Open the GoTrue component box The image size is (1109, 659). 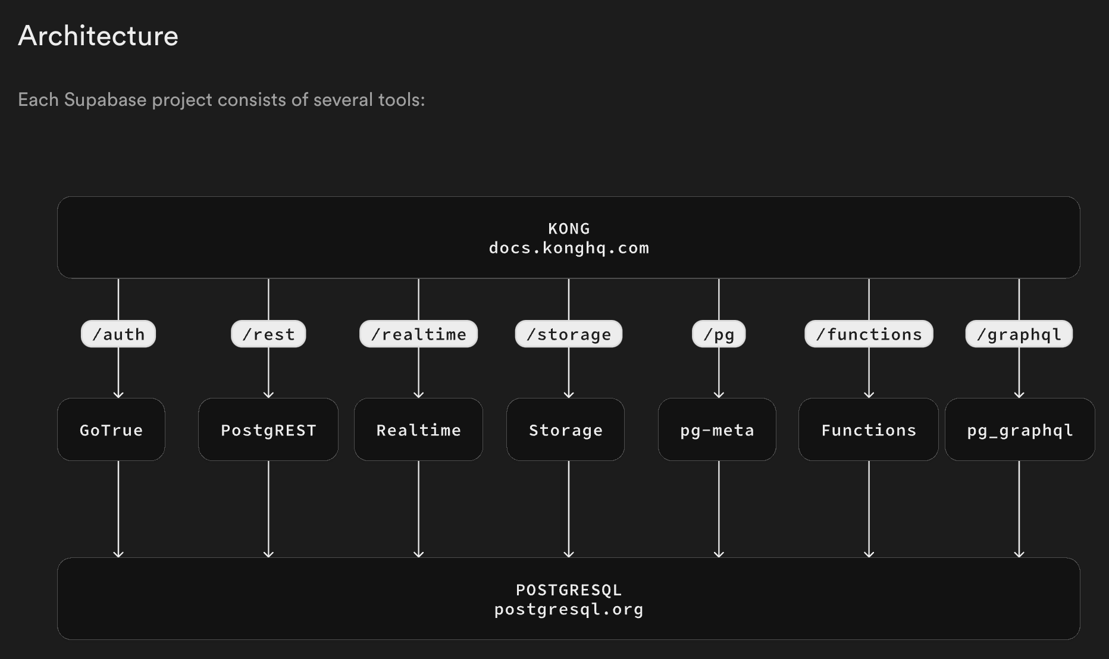[111, 429]
